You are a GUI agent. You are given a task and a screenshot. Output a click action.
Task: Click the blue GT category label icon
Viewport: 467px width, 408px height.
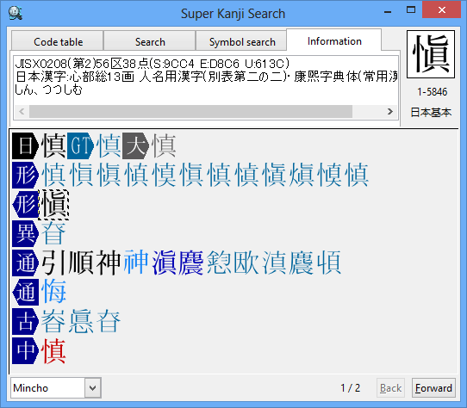[80, 145]
